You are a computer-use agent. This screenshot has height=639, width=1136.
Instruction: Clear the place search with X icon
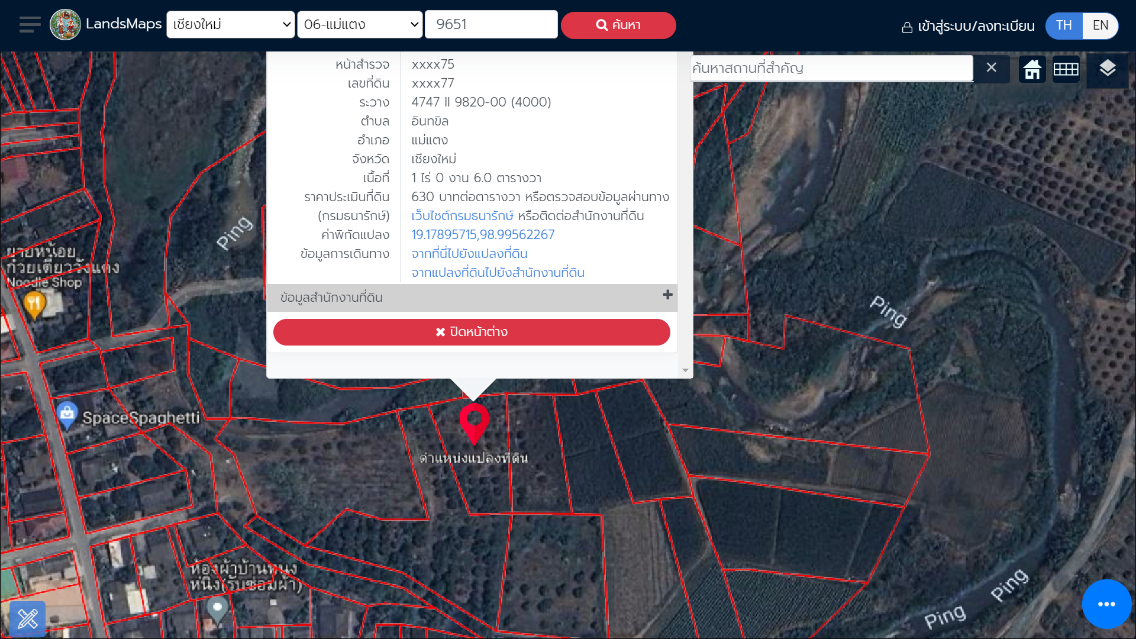point(992,67)
